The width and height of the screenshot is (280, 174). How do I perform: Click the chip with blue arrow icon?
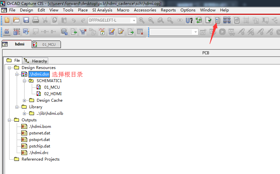64,32
